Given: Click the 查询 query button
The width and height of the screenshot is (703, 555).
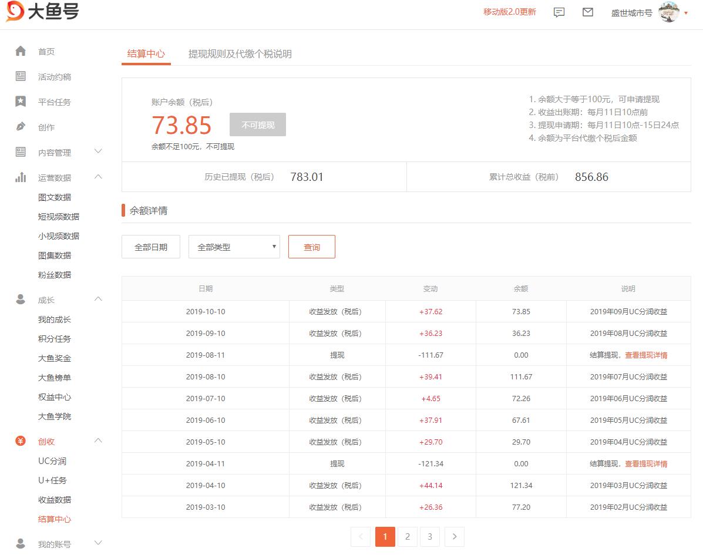Looking at the screenshot, I should click(x=311, y=247).
